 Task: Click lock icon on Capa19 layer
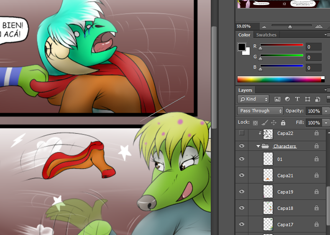317,191
